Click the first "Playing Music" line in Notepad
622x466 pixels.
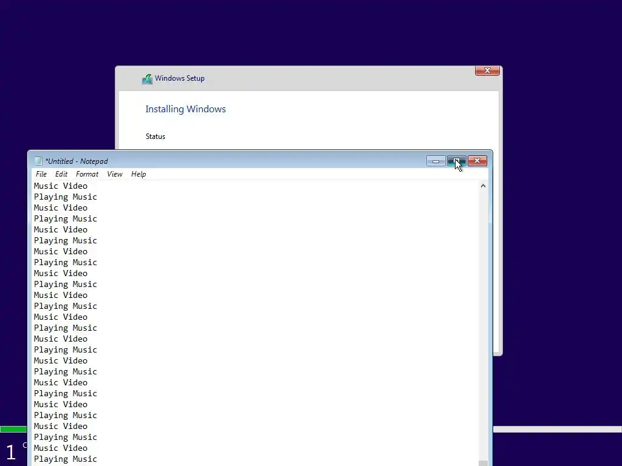click(66, 197)
